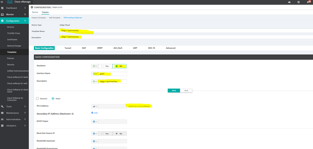Viewport: 313px width, 149px height.
Task: Open Shutdown scope dropdown
Action: click(95, 66)
